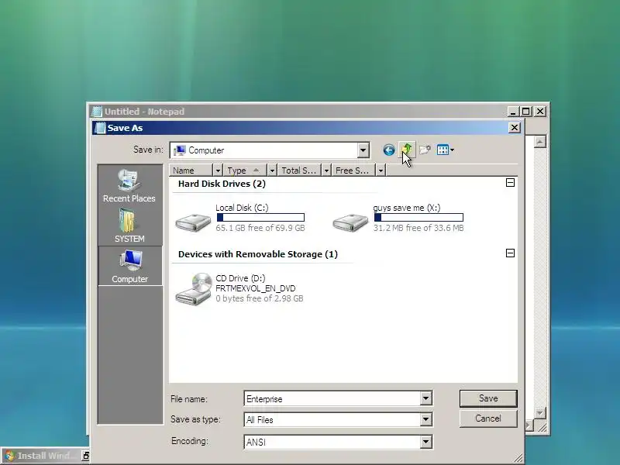Click the Up One Level folder icon
Viewport: 620px width, 465px height.
tap(407, 150)
